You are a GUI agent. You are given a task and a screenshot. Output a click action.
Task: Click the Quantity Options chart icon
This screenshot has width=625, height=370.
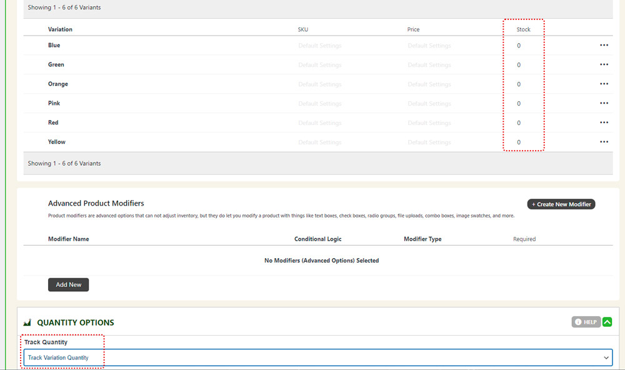tap(27, 323)
